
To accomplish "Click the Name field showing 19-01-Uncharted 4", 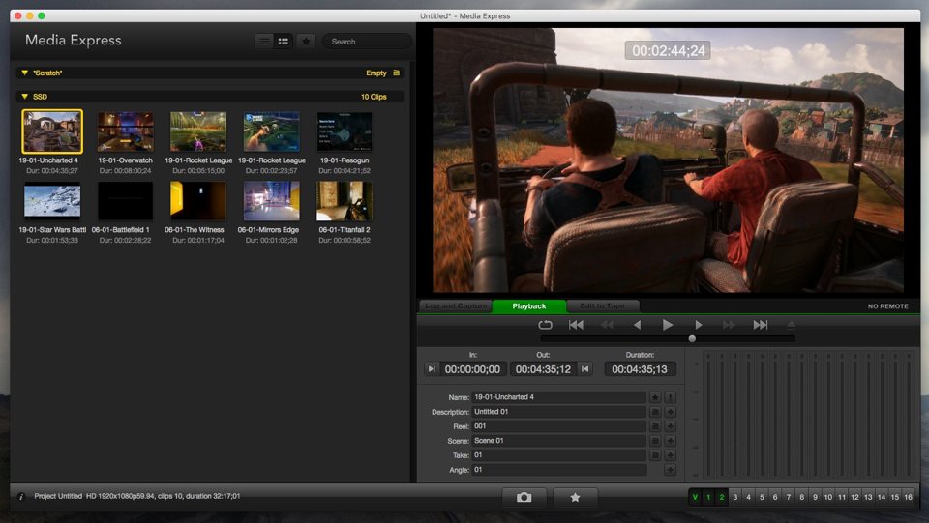I will (x=558, y=397).
